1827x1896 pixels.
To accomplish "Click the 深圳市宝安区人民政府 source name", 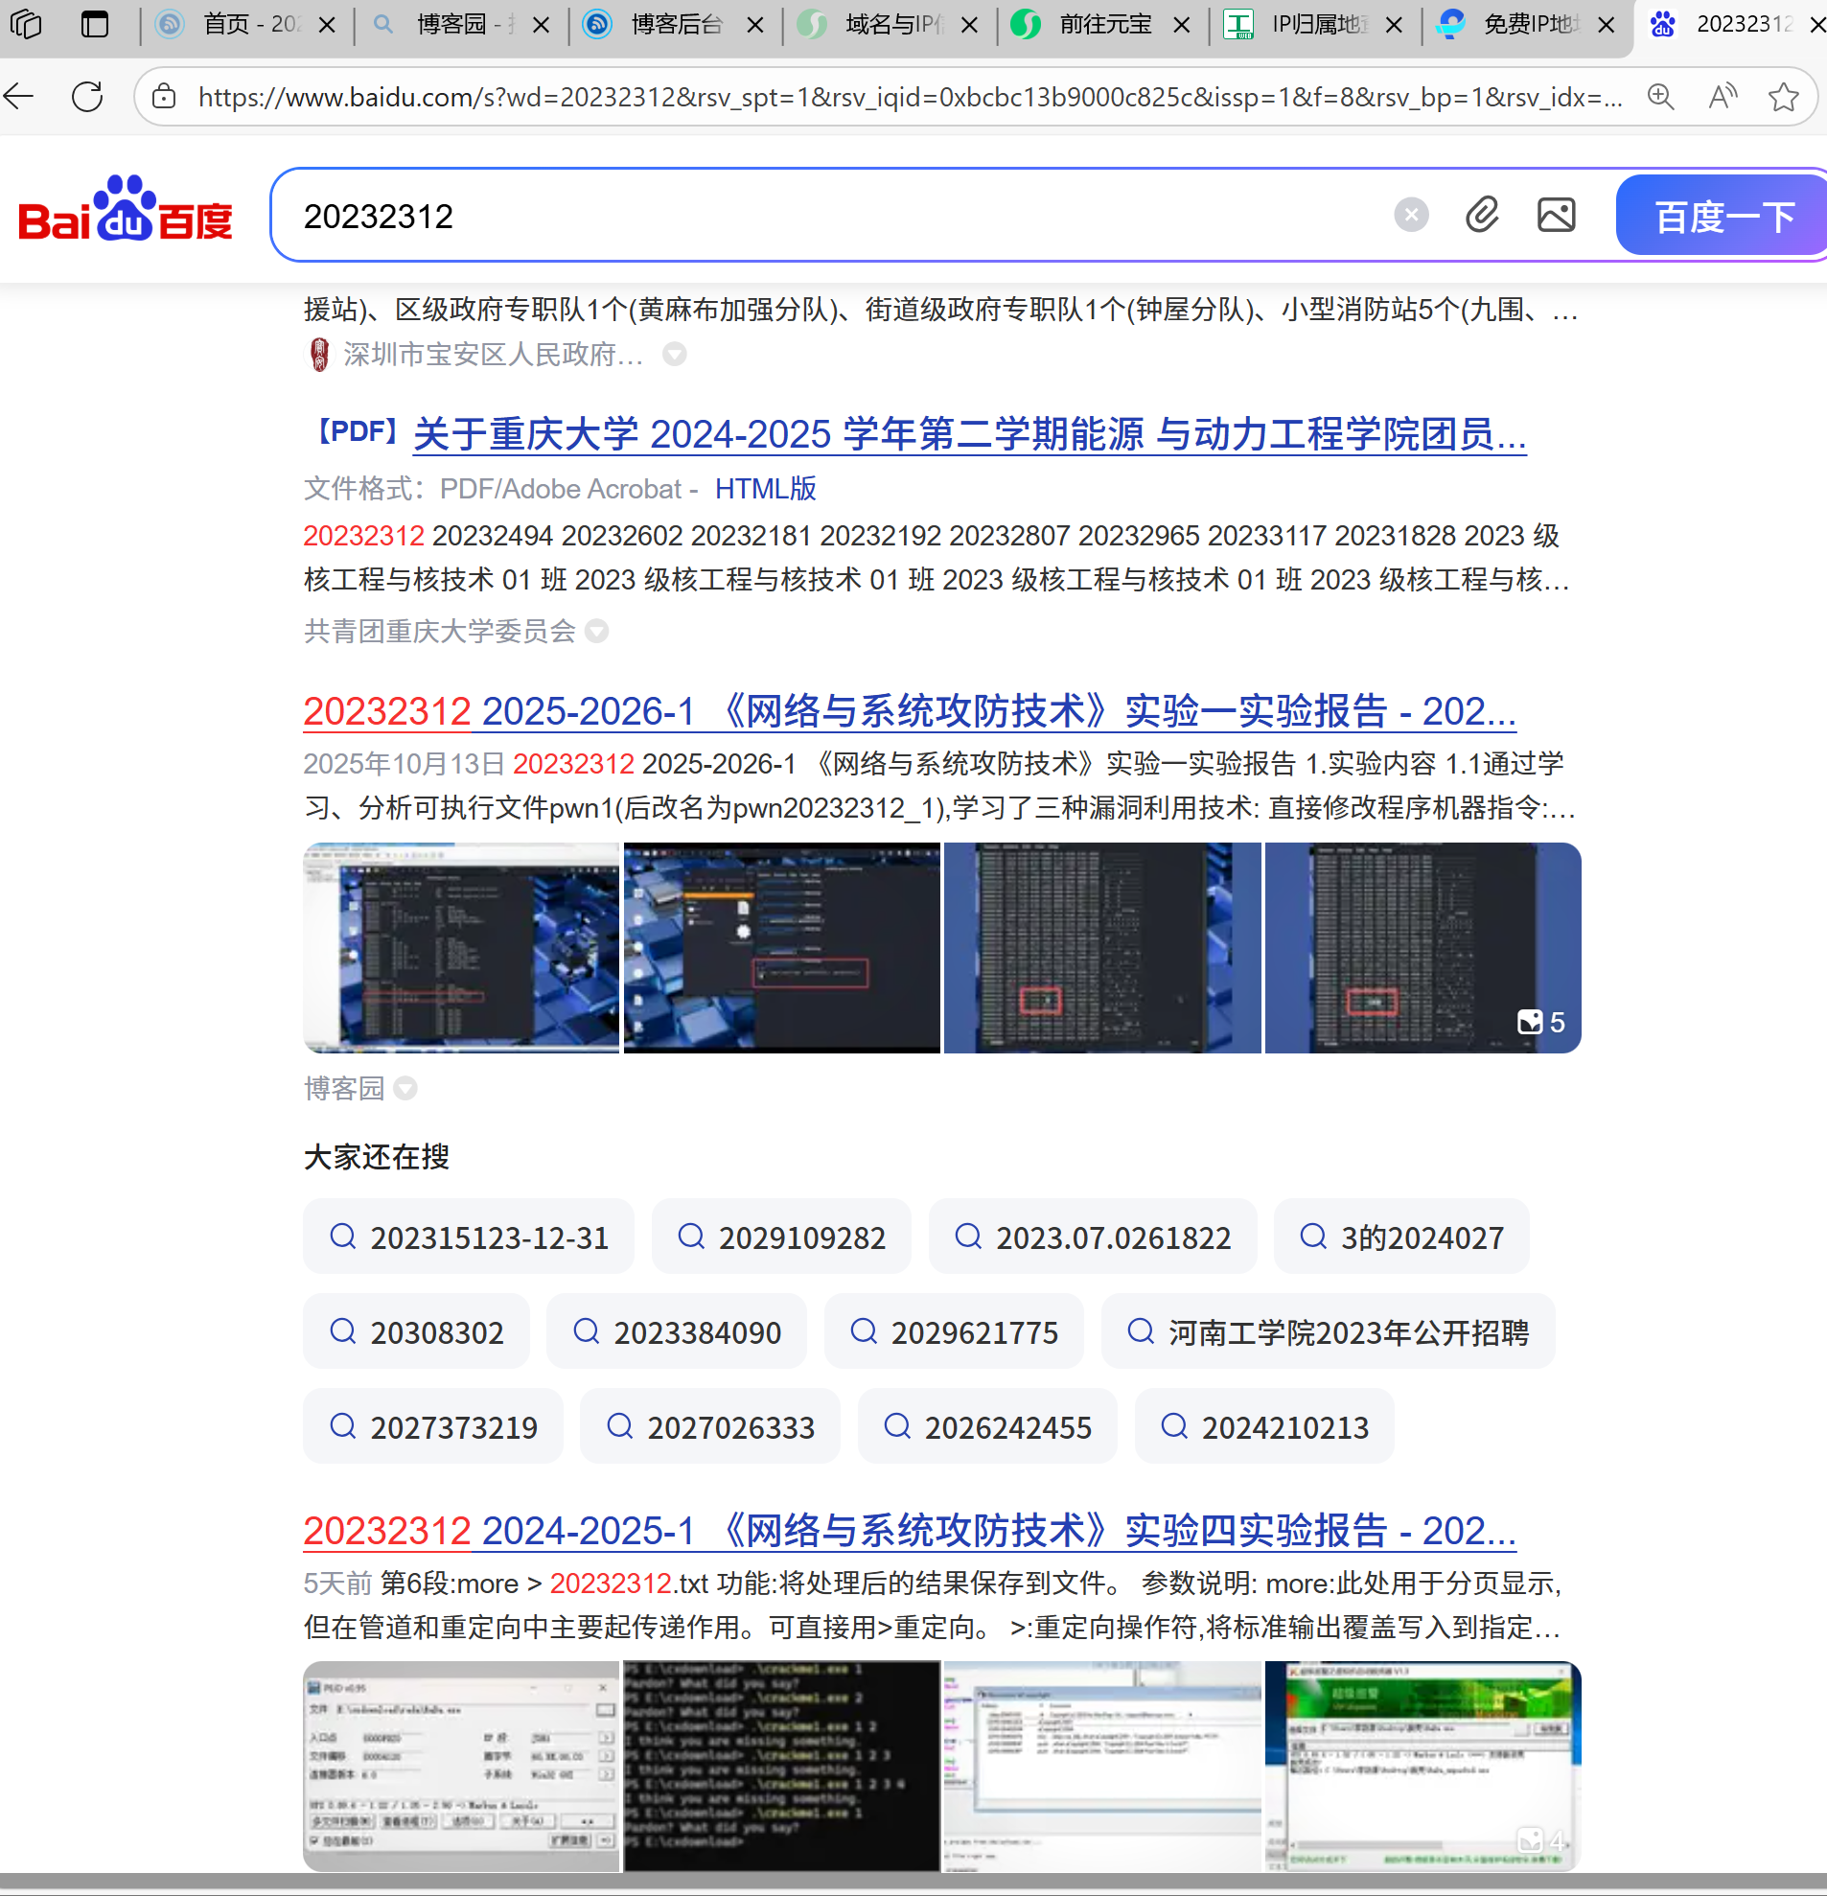I will 494,354.
